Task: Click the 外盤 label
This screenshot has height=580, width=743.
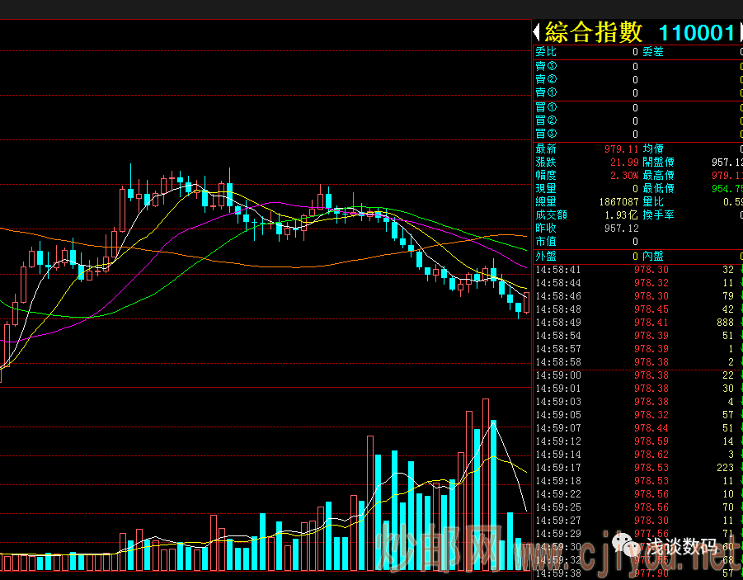Action: [546, 256]
